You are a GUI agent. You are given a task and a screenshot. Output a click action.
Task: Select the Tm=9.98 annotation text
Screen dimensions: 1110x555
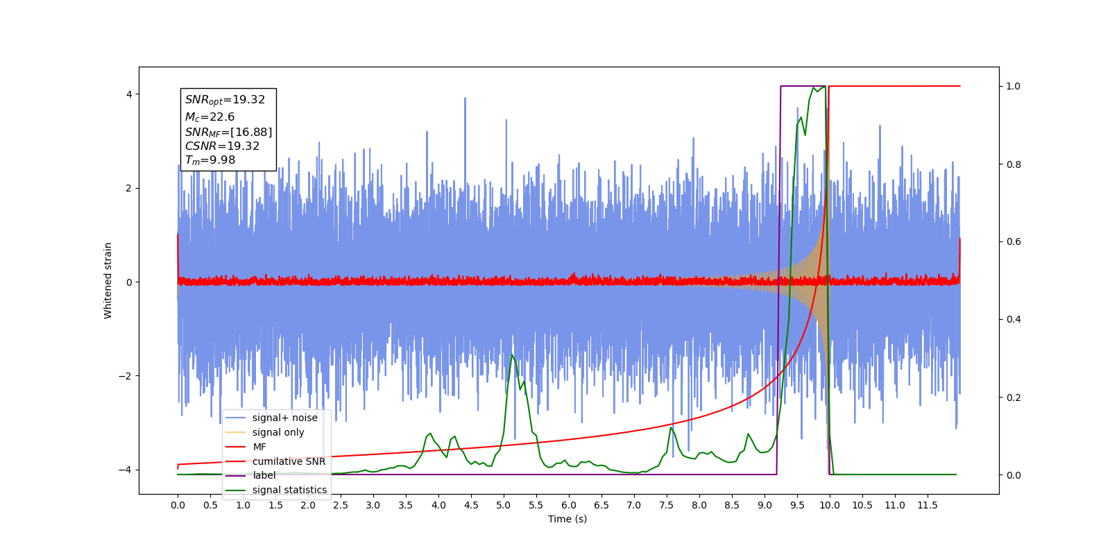click(210, 160)
